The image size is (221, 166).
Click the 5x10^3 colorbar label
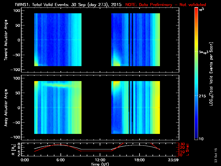click(204, 52)
